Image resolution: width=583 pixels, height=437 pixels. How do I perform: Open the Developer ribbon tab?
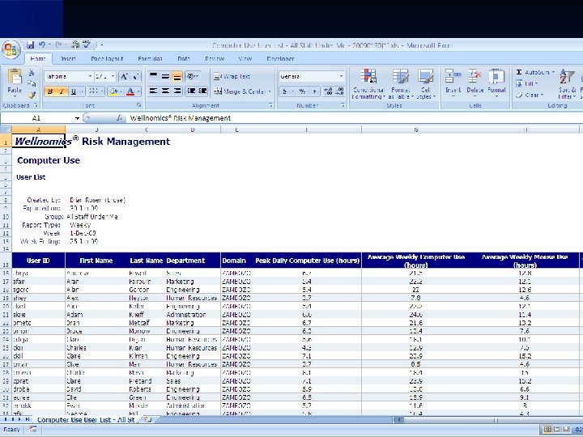coord(281,59)
